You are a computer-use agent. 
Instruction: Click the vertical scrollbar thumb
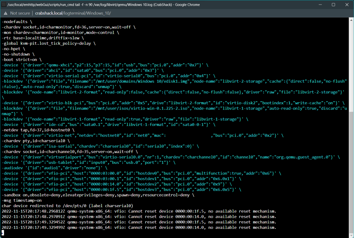(351, 174)
